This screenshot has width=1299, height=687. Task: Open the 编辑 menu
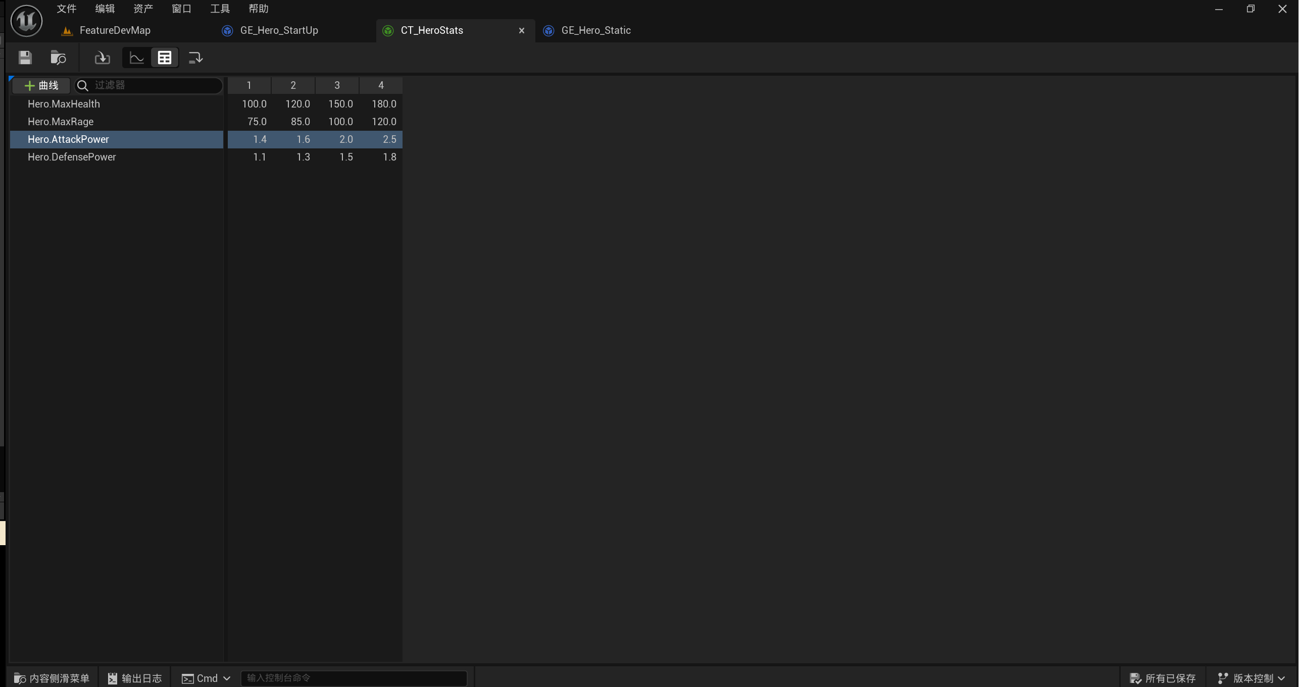pos(105,9)
